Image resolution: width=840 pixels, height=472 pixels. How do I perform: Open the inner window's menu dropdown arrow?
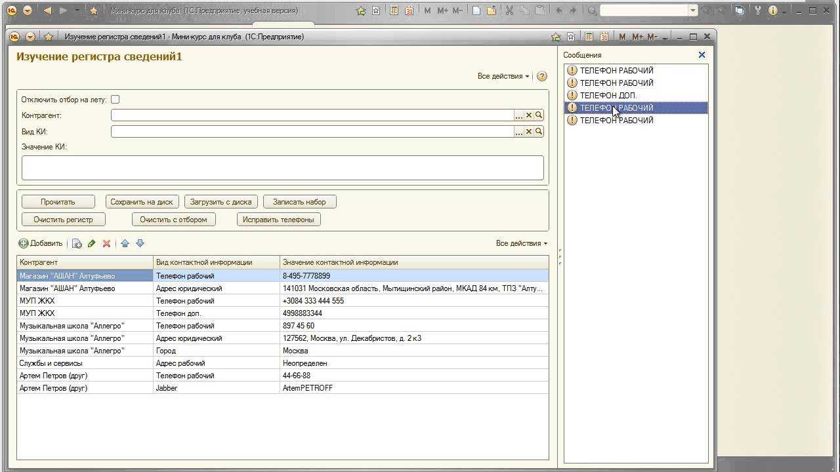click(31, 37)
